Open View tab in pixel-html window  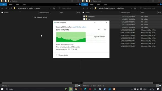point(105,4)
